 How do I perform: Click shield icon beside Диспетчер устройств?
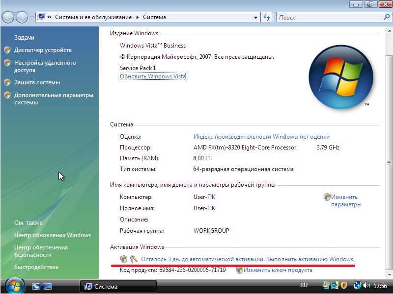click(x=7, y=50)
